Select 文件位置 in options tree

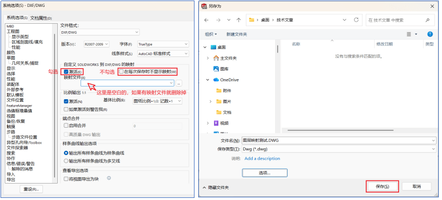(x=15, y=100)
